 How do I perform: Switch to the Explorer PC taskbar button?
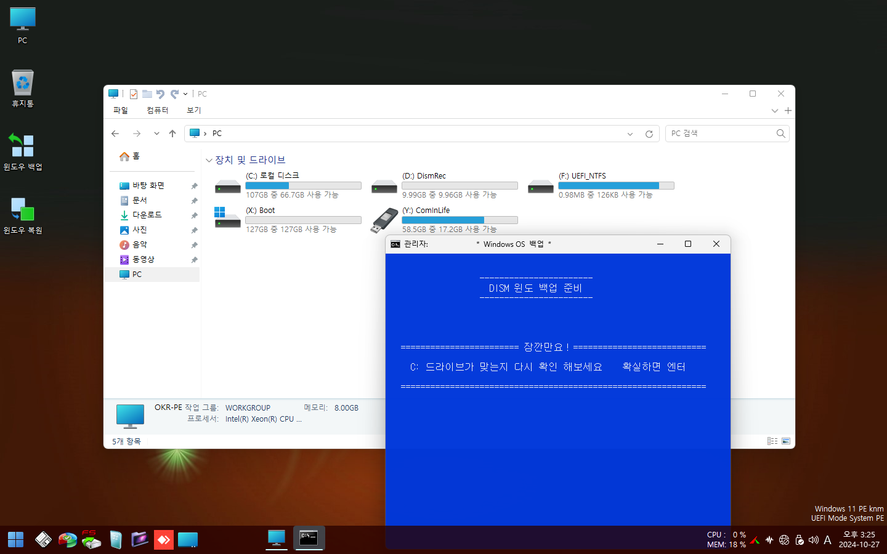pyautogui.click(x=277, y=539)
